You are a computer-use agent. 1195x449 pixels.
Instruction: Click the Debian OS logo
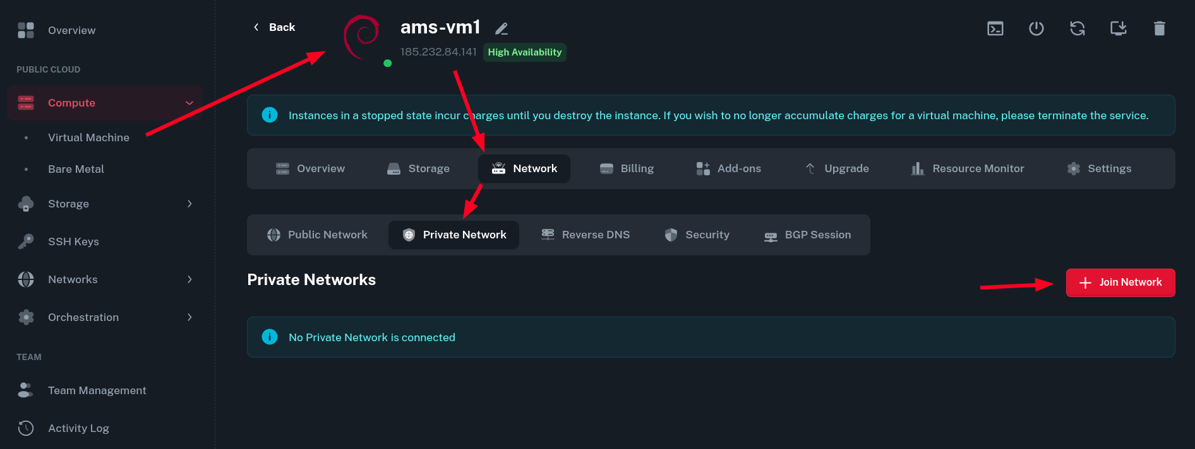362,36
